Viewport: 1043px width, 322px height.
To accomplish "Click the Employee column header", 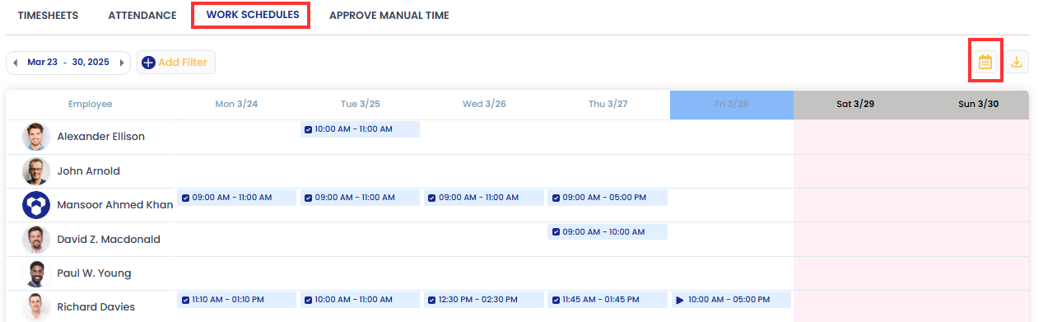I will pyautogui.click(x=91, y=105).
